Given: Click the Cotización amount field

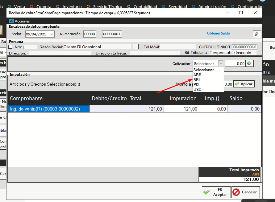Looking at the screenshot, I should [235, 63].
